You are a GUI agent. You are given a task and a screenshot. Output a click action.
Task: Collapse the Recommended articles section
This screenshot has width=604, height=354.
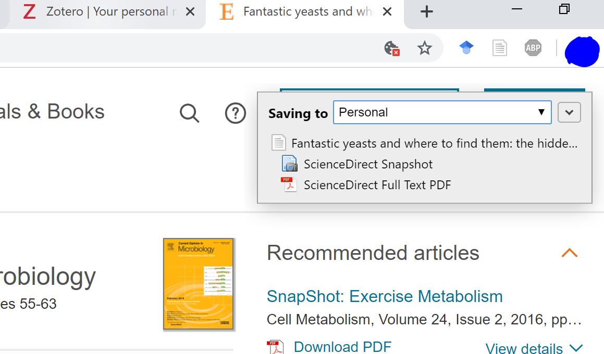[x=569, y=253]
